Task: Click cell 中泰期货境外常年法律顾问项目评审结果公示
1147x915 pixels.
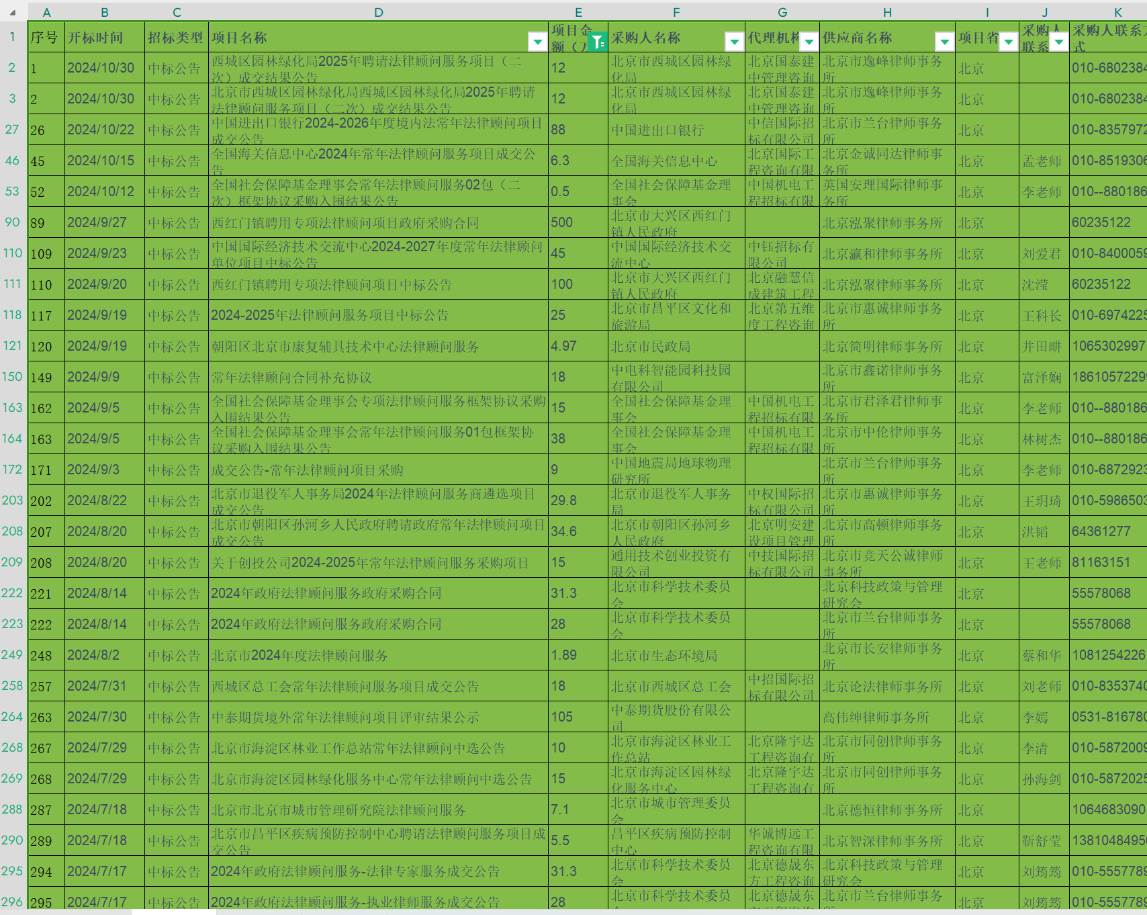Action: (x=379, y=717)
